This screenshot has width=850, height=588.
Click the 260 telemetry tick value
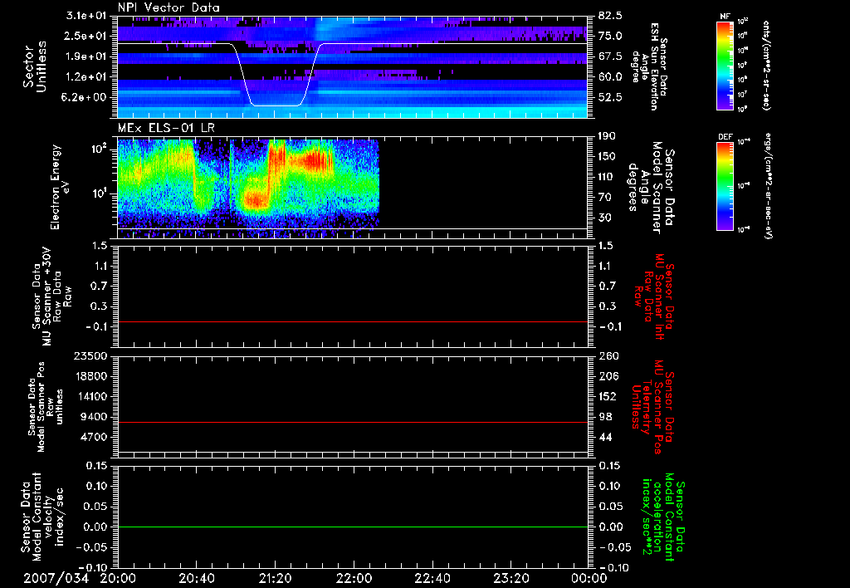[608, 355]
